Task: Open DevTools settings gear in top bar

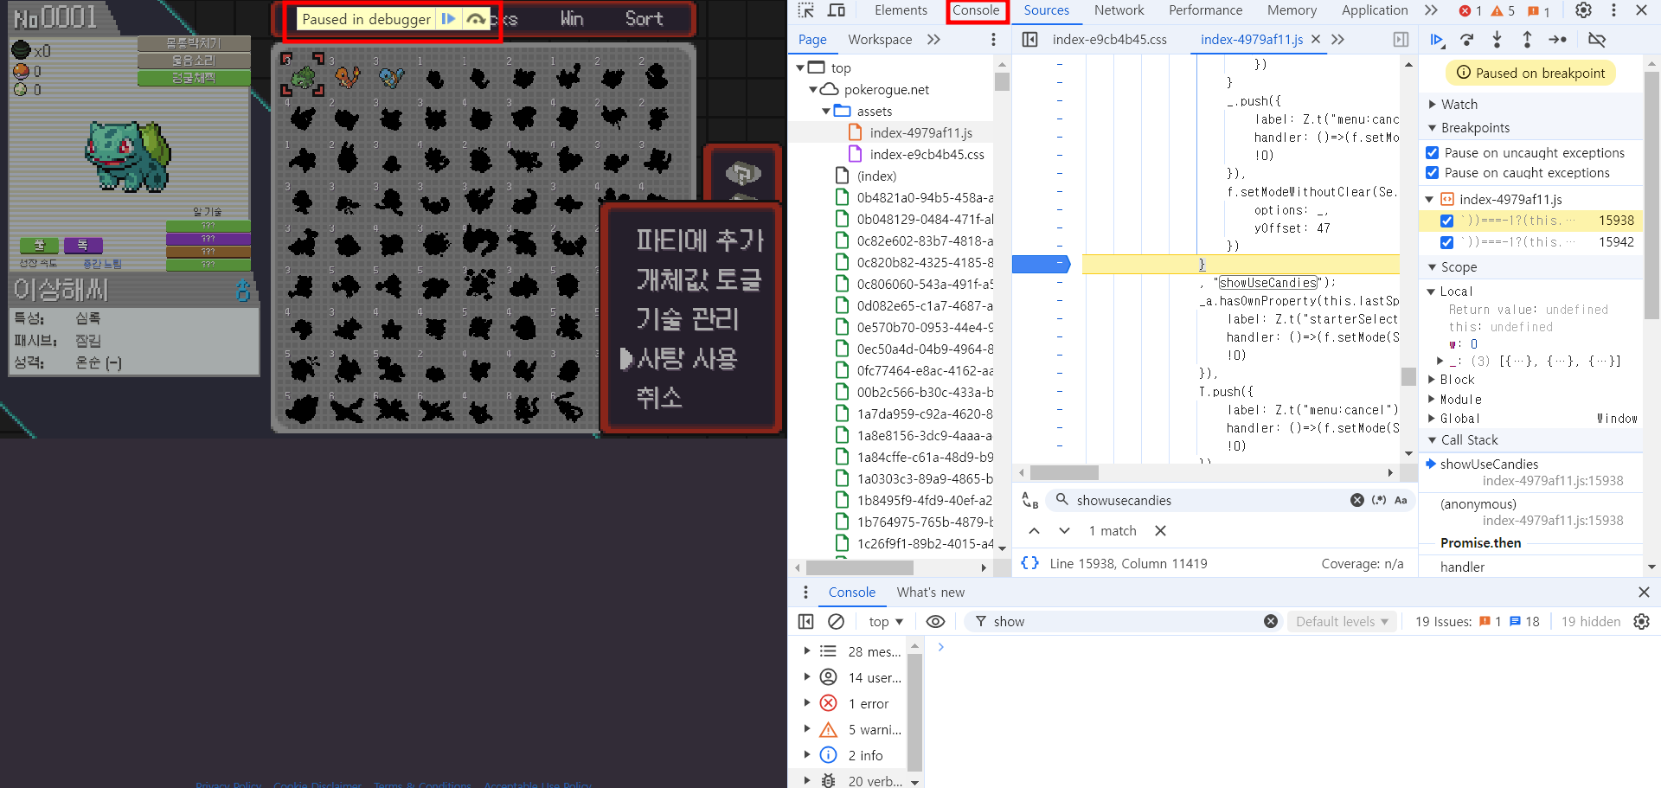Action: (x=1583, y=10)
